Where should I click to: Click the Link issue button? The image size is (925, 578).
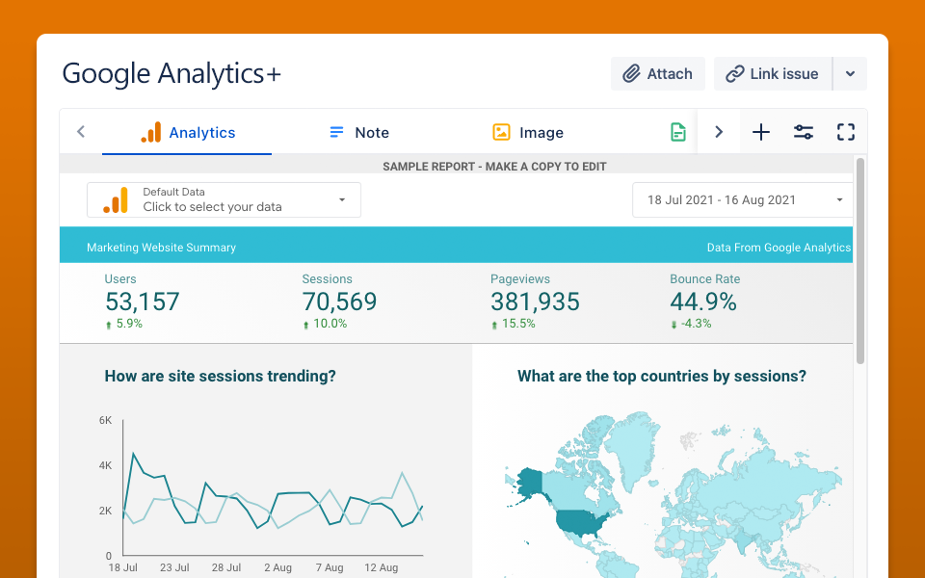tap(773, 74)
